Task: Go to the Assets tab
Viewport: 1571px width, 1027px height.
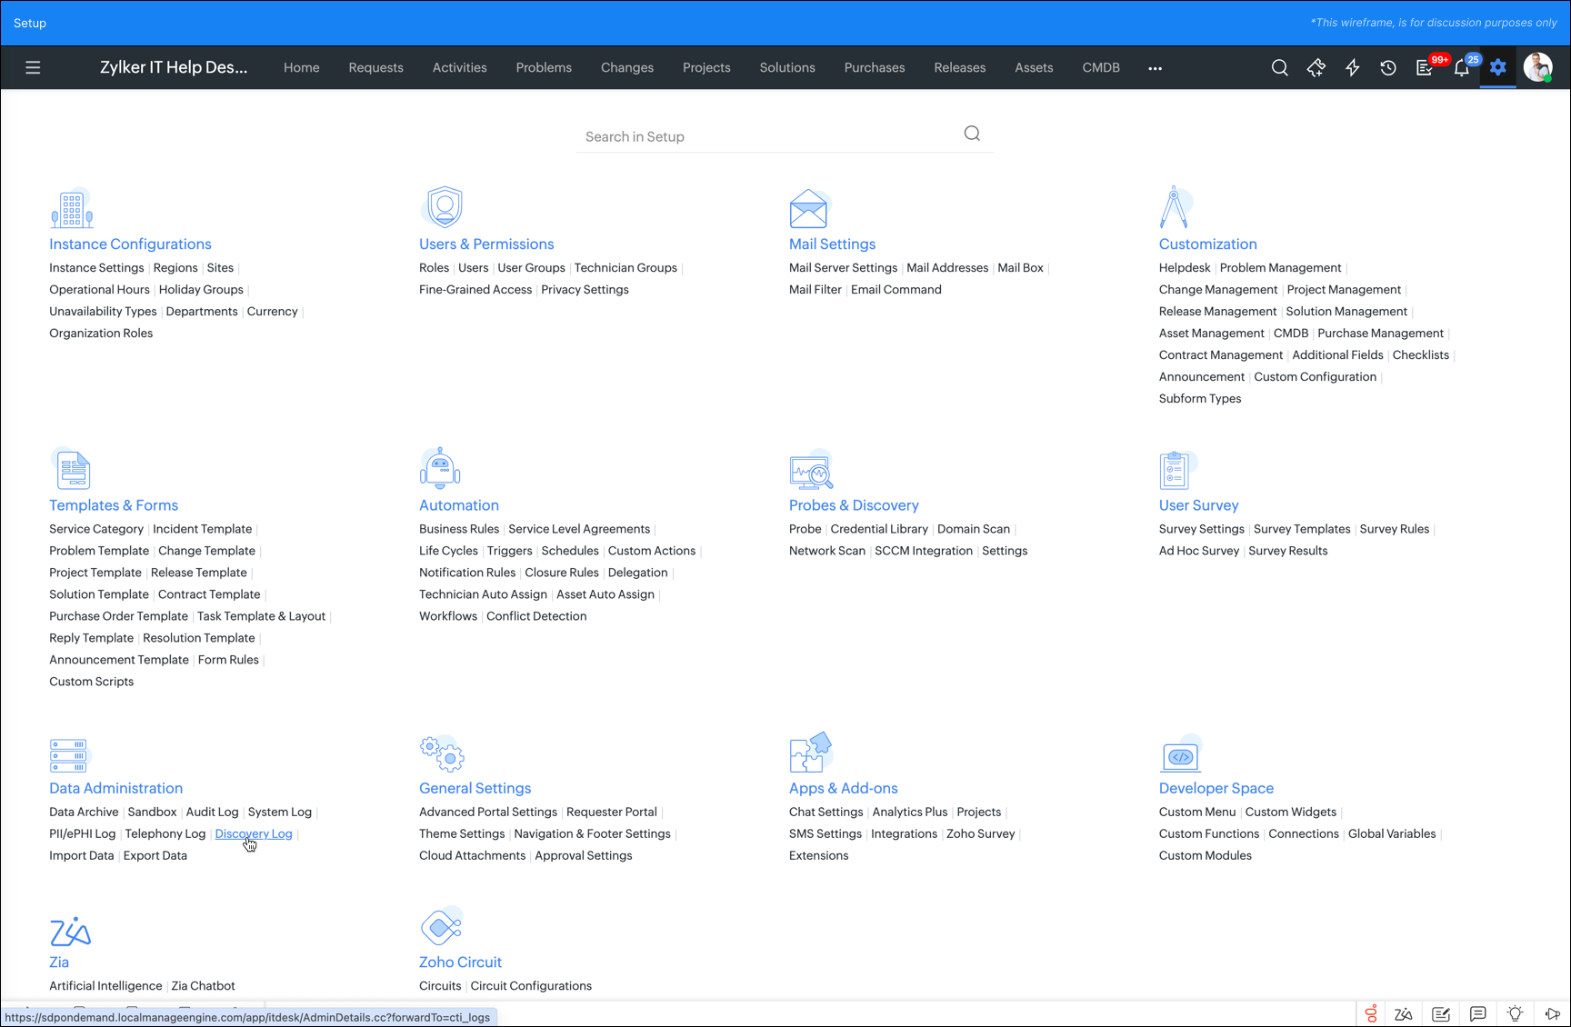Action: tap(1034, 67)
